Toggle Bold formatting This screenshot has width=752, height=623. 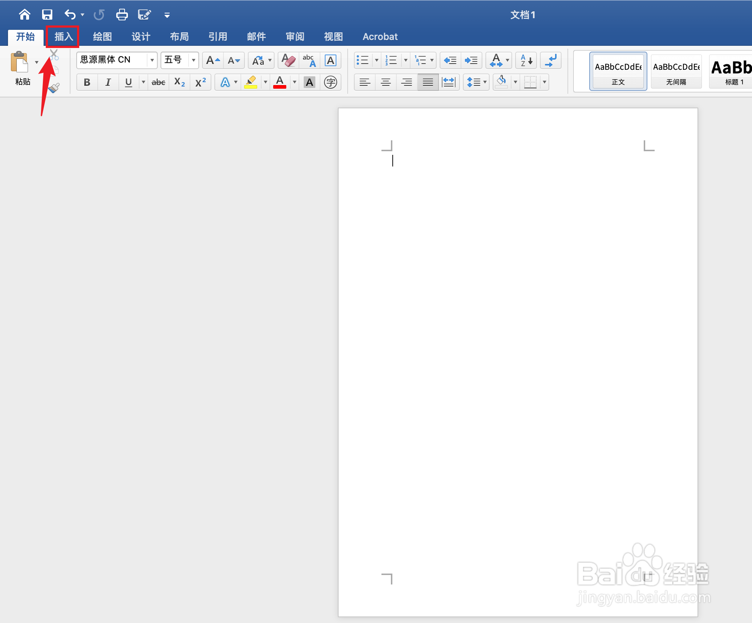pos(87,82)
